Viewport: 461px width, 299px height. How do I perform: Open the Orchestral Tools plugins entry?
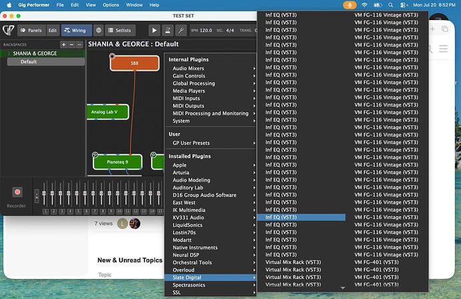(x=211, y=262)
